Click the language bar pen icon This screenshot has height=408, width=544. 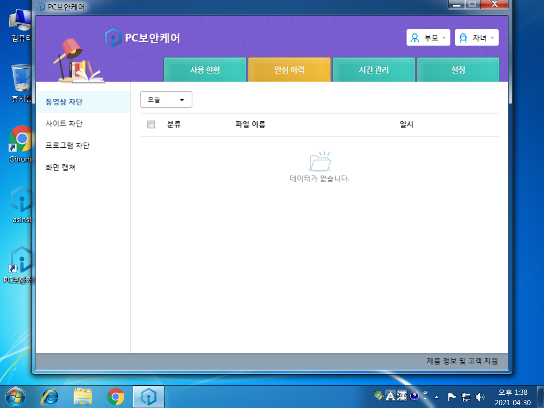coord(379,396)
